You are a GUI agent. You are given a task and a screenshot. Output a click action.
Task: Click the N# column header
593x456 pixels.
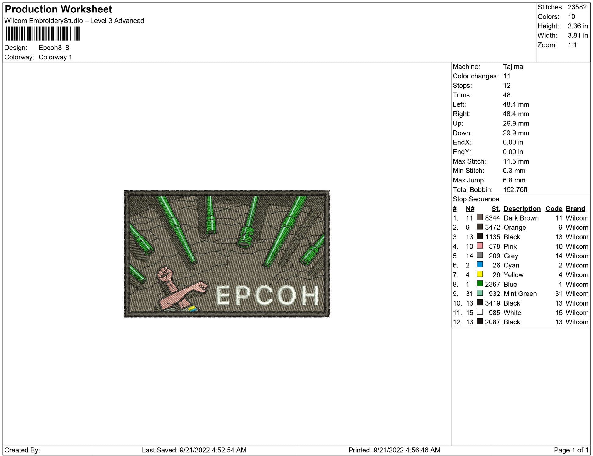click(x=470, y=209)
